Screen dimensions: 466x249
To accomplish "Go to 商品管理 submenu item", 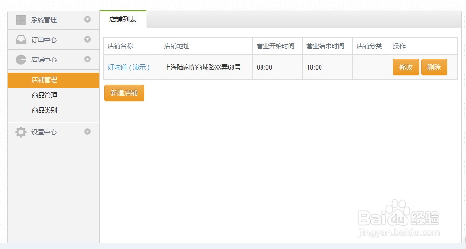I will 44,95.
